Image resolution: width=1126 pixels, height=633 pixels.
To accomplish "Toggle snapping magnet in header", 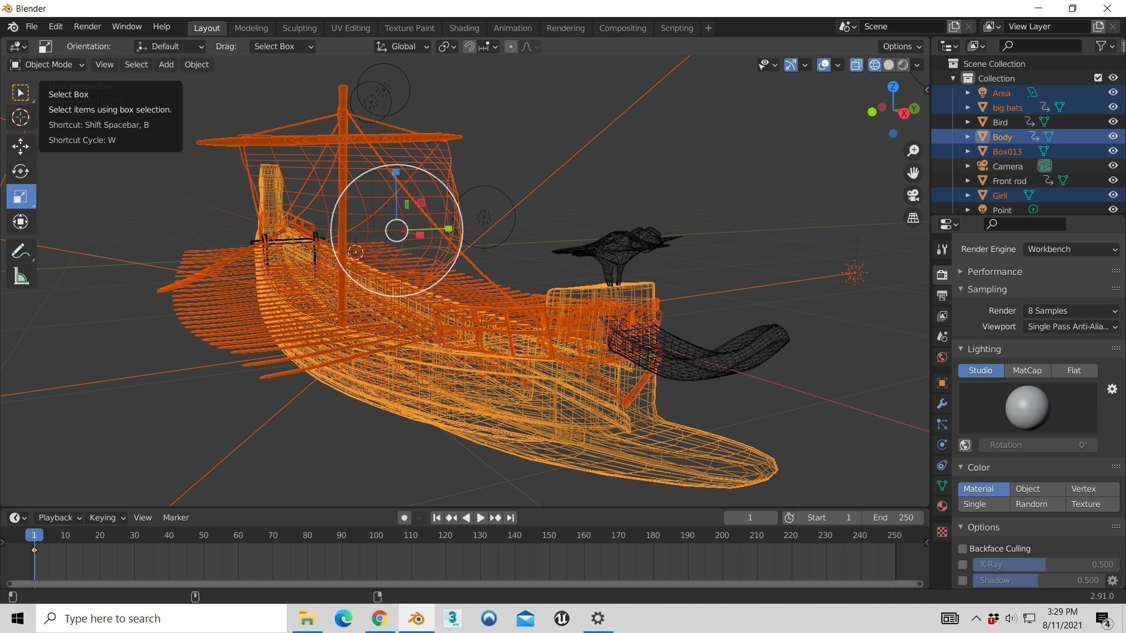I will (469, 47).
